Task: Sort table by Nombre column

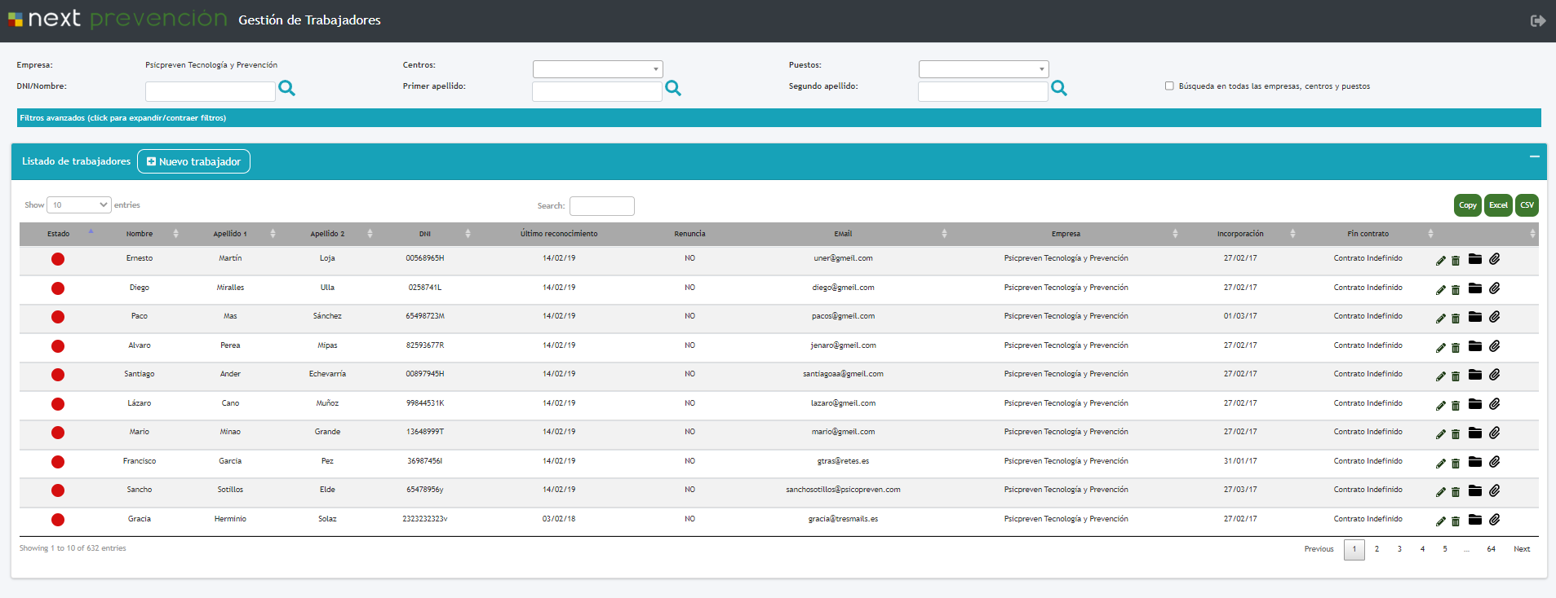Action: click(140, 234)
